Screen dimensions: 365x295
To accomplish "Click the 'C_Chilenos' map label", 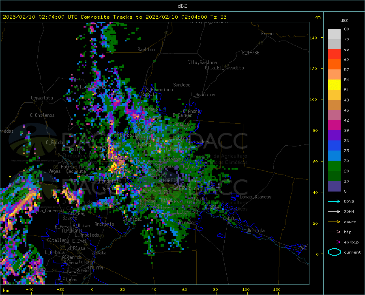I will [42, 115].
